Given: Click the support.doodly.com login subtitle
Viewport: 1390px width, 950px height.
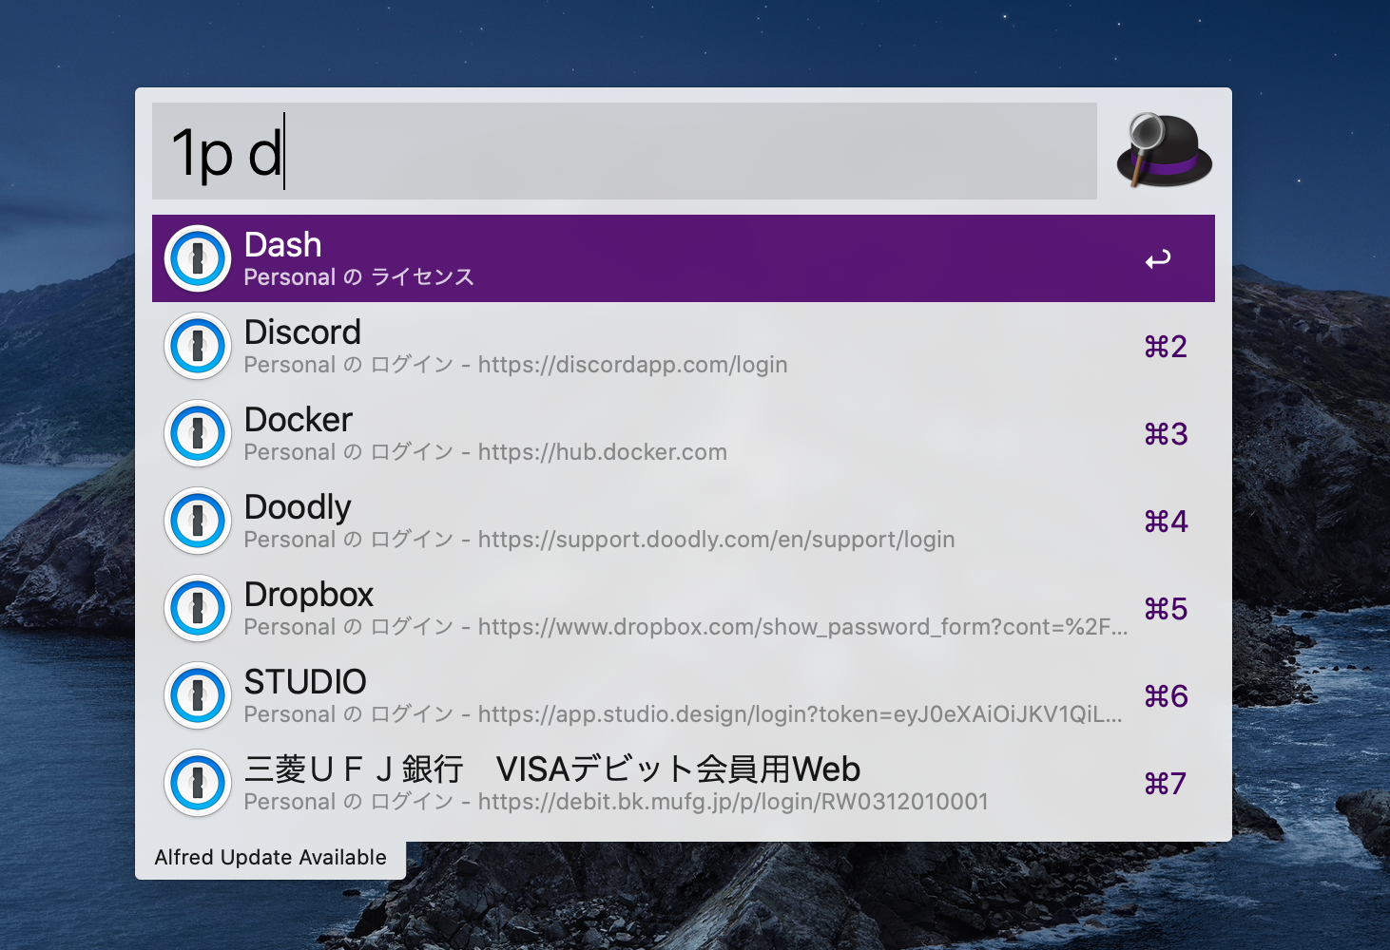Looking at the screenshot, I should coord(600,540).
